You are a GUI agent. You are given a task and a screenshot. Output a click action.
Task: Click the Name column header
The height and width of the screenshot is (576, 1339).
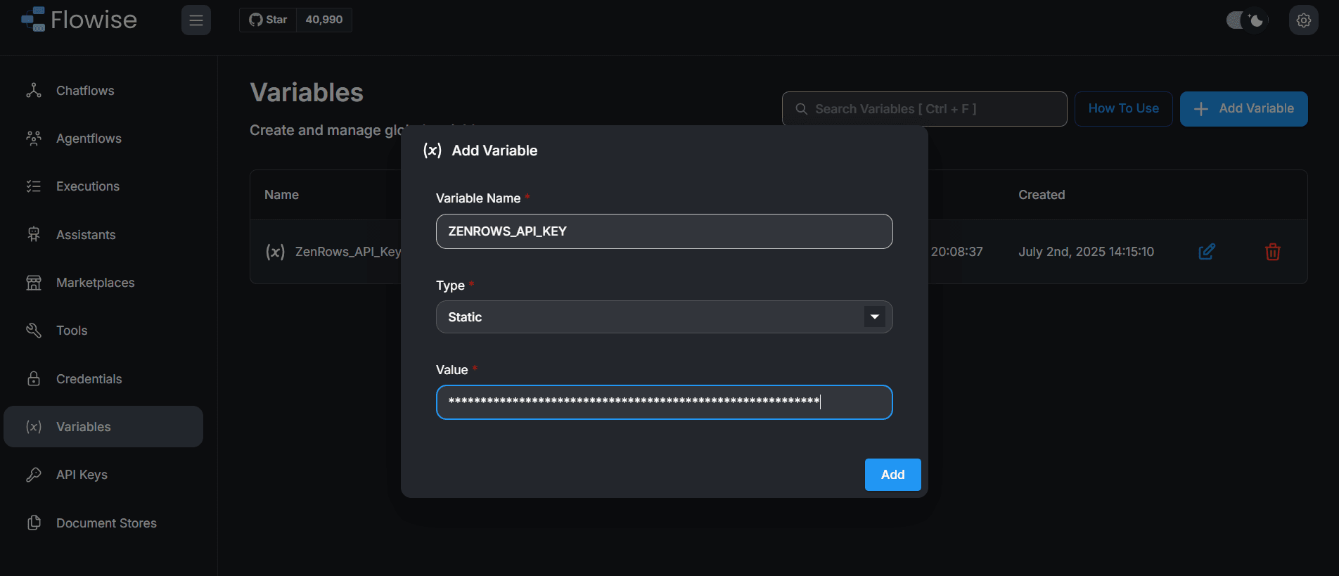[x=281, y=195]
